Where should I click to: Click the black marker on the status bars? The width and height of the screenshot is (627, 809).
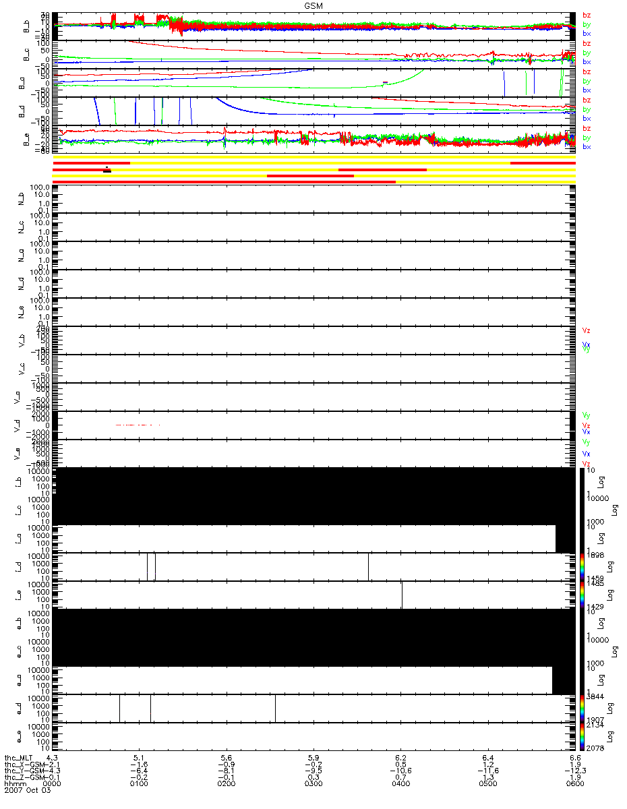point(107,170)
